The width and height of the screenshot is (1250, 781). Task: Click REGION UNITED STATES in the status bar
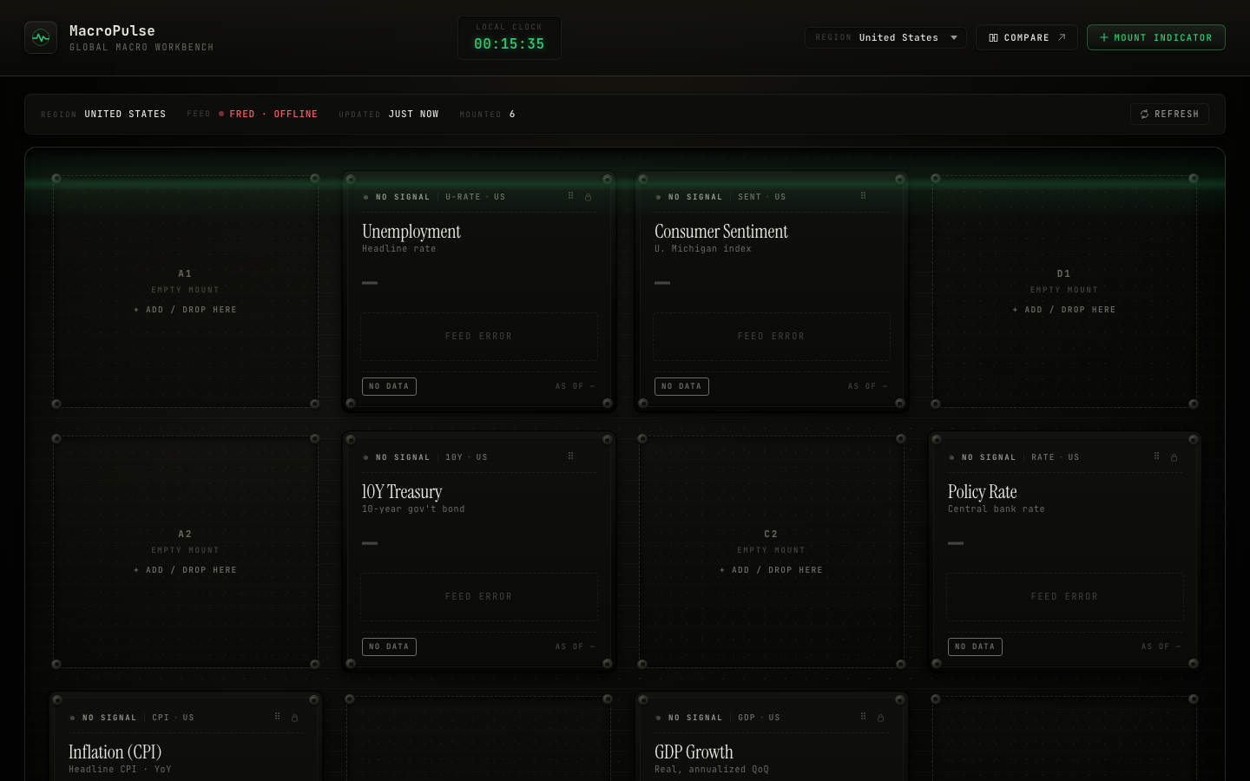tap(103, 115)
